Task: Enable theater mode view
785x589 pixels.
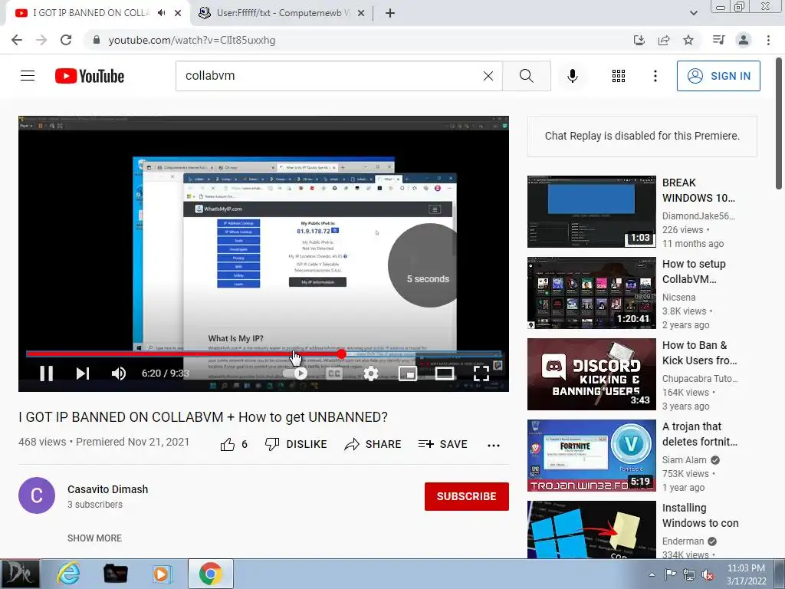Action: [x=445, y=373]
